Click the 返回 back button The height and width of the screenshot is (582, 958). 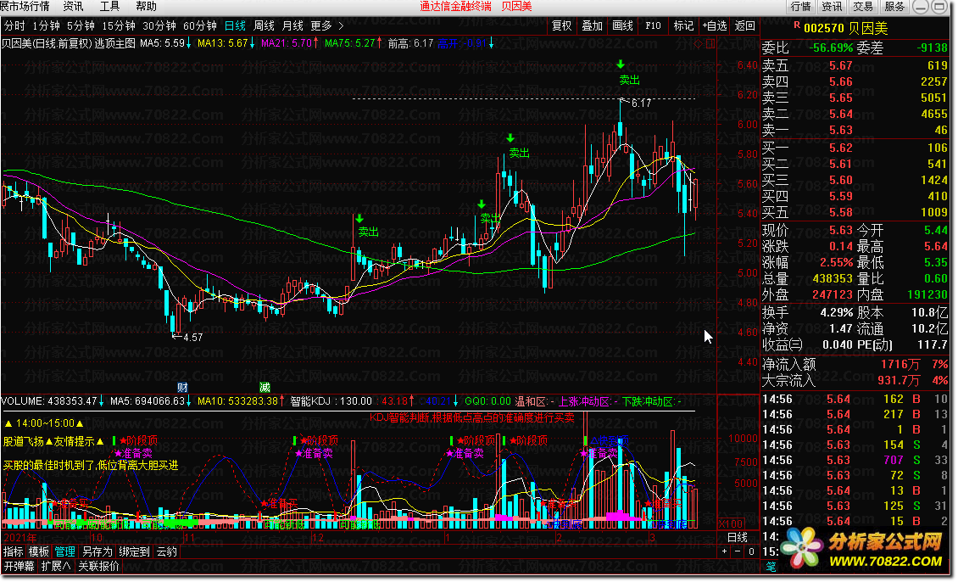(744, 26)
